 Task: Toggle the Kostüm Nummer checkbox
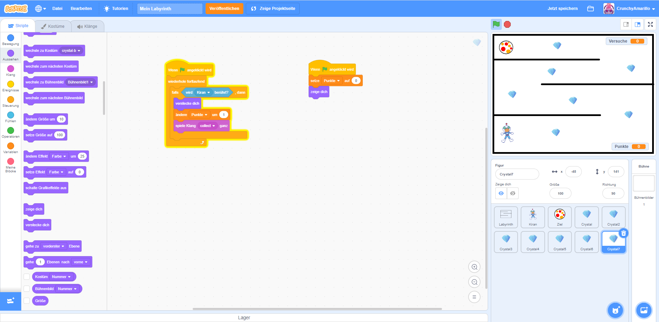27,277
